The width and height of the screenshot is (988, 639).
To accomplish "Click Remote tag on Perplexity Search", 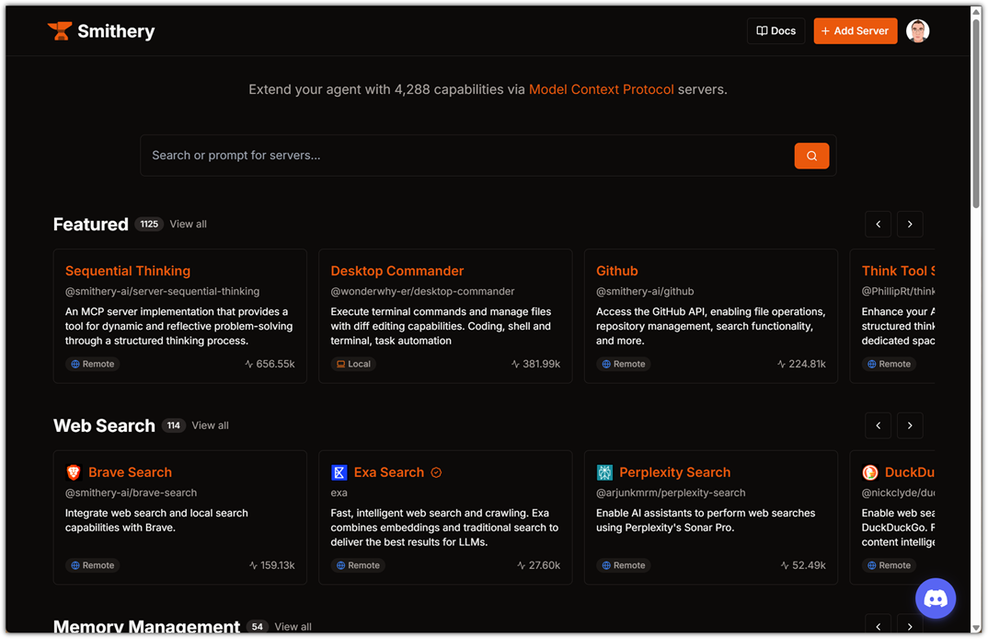I will click(623, 565).
